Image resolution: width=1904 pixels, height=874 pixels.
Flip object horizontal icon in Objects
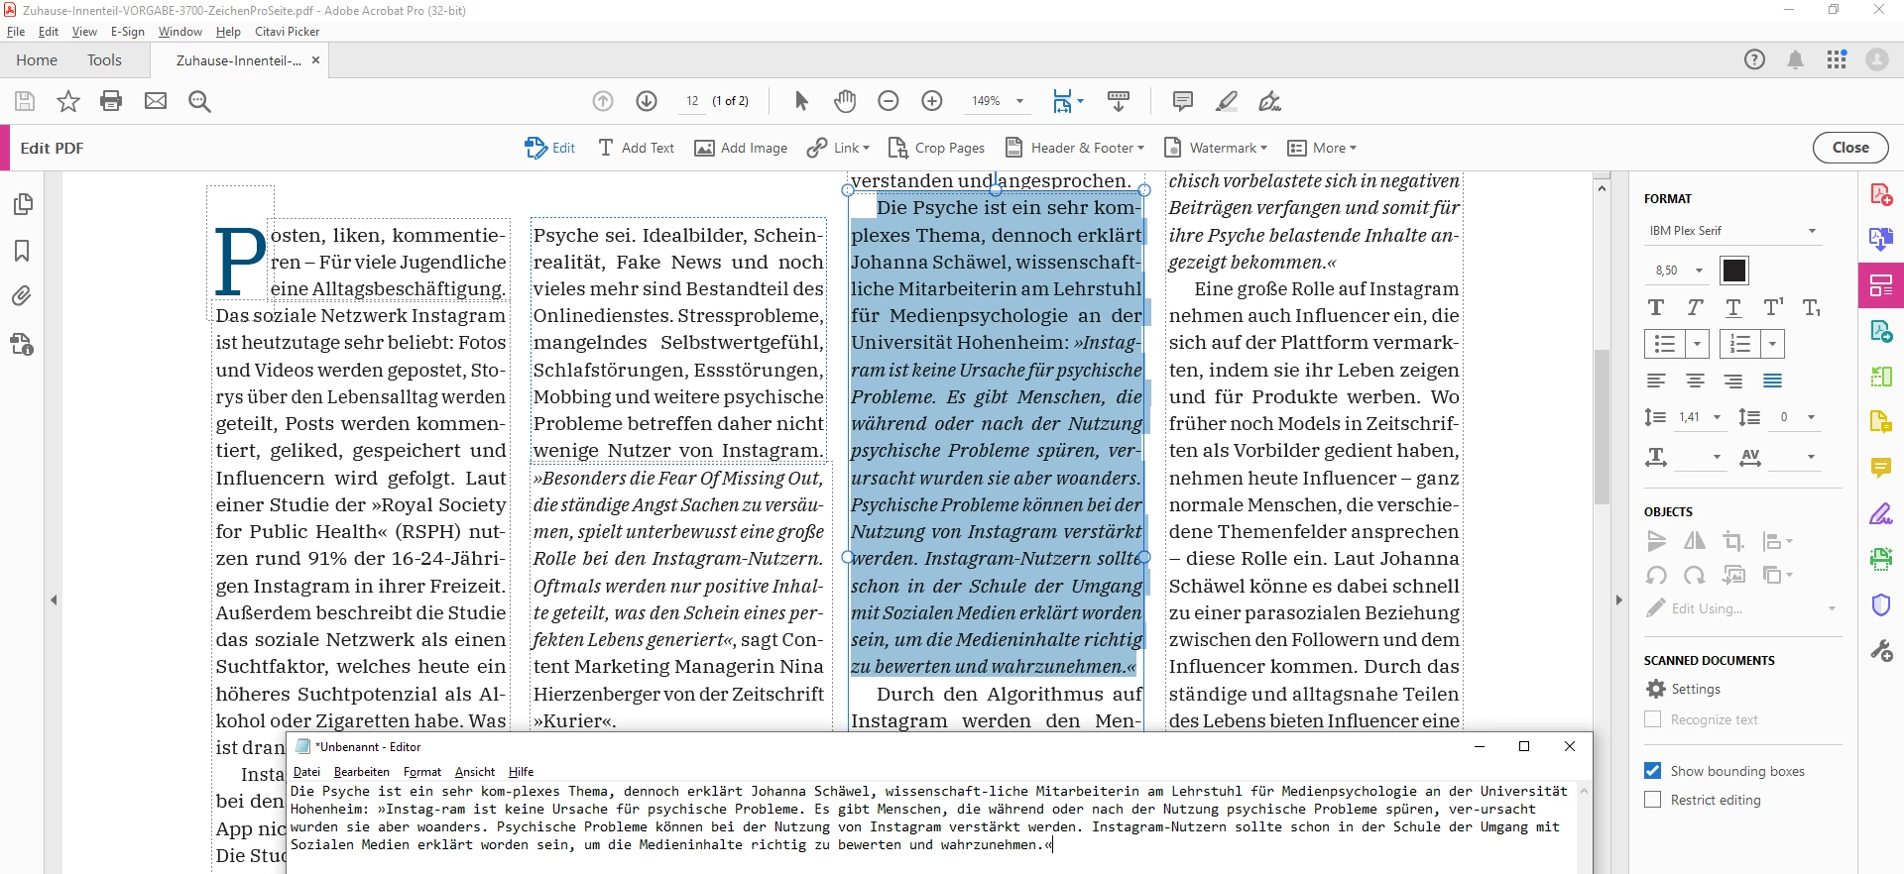(x=1695, y=541)
